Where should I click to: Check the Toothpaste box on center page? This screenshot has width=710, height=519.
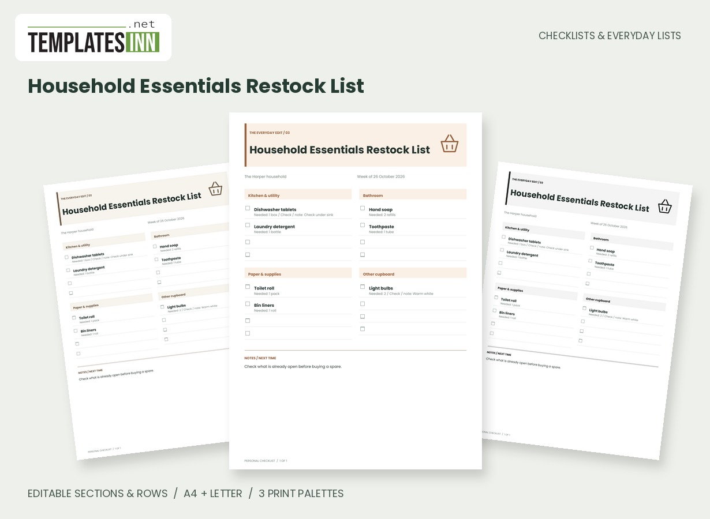[363, 225]
